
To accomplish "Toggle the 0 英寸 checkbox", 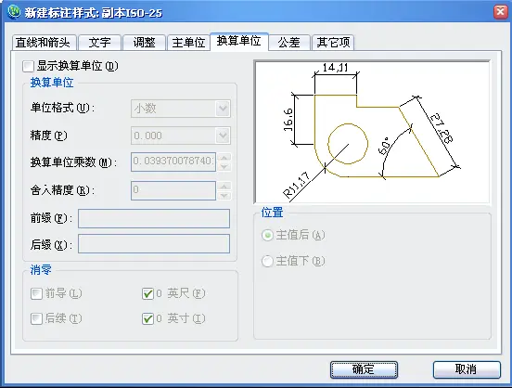I will pos(147,318).
